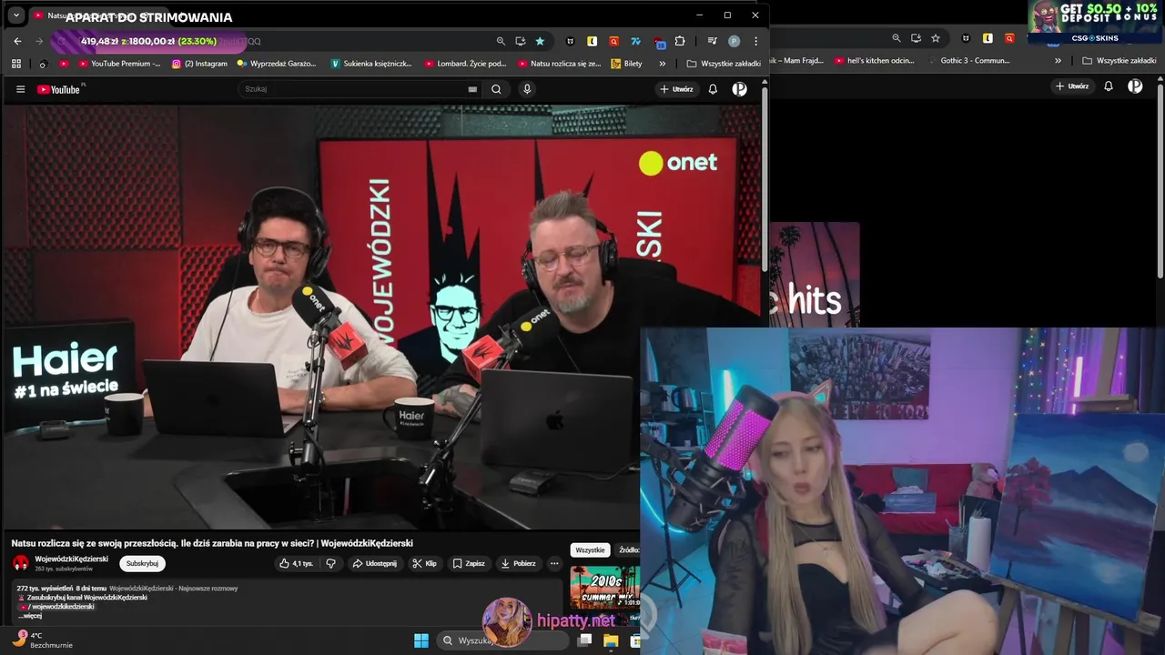Screen dimensions: 1165x655
Task: Open the Windows Start button
Action: (421, 640)
